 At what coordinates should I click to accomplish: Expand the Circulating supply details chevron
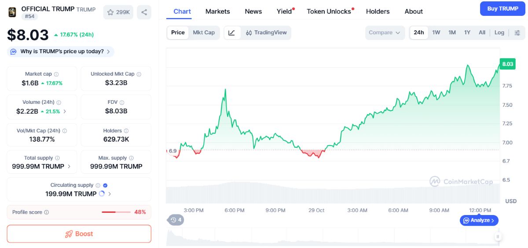coord(110,194)
